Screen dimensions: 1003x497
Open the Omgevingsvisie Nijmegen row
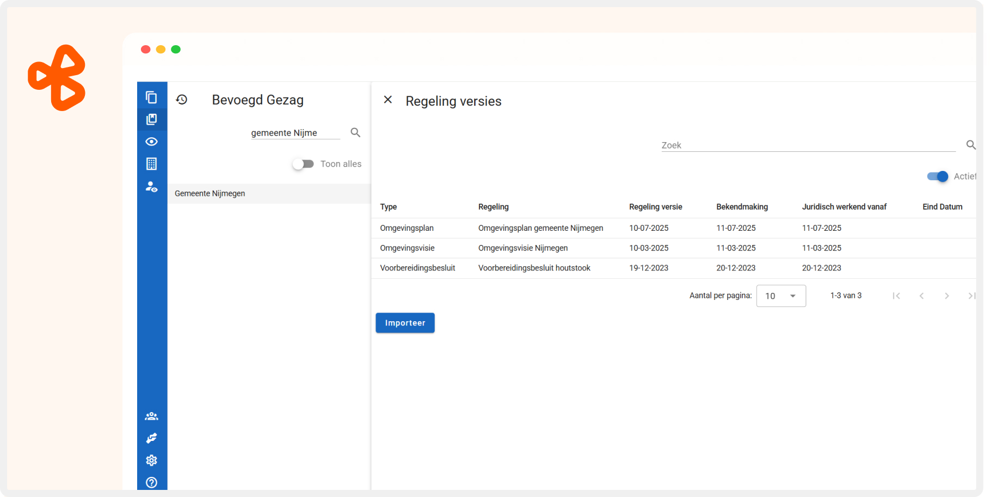(522, 248)
